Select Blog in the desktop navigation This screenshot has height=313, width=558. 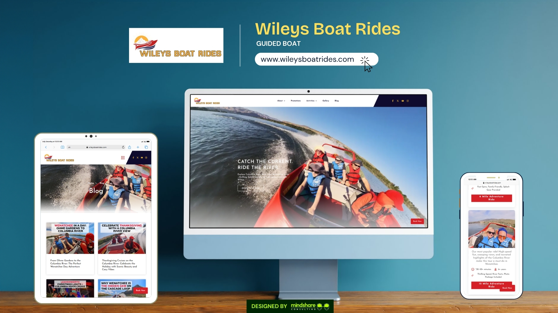coord(337,101)
